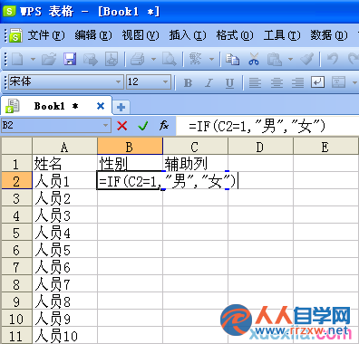The image size is (359, 344).
Task: Click cell containing 人员5
Action: pyautogui.click(x=64, y=250)
